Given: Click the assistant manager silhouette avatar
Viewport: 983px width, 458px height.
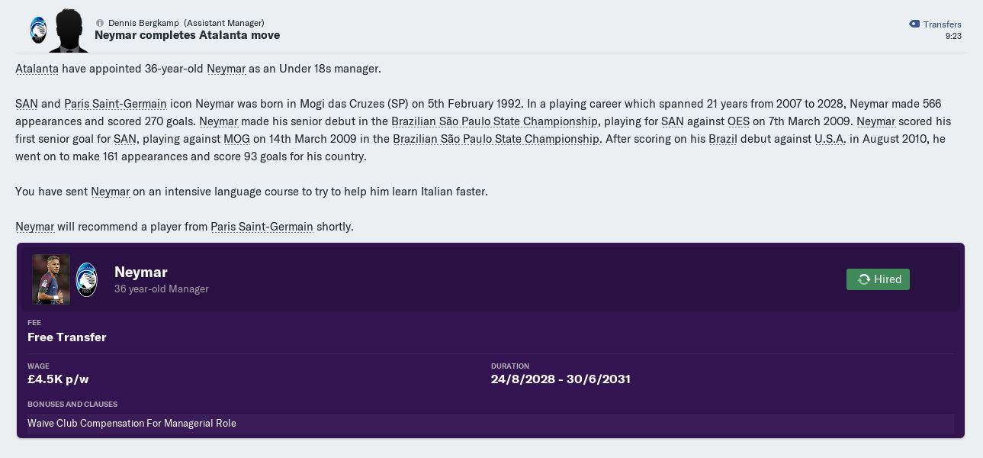Looking at the screenshot, I should (x=68, y=31).
